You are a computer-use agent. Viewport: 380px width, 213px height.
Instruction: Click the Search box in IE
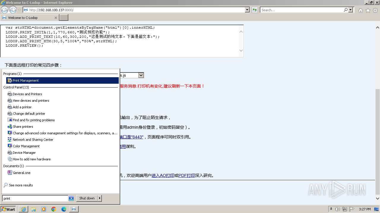[x=302, y=10]
